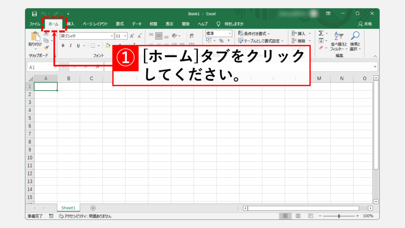
Task: Click the Find & Select magnifier icon
Action: [x=355, y=36]
